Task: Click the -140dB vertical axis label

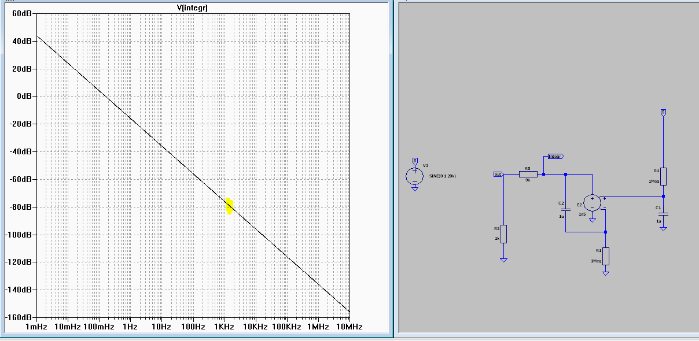Action: point(19,290)
